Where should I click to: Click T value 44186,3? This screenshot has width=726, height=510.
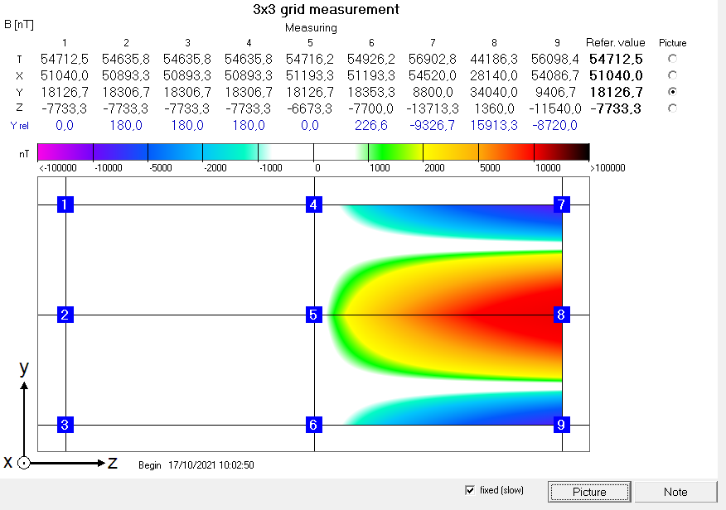494,59
